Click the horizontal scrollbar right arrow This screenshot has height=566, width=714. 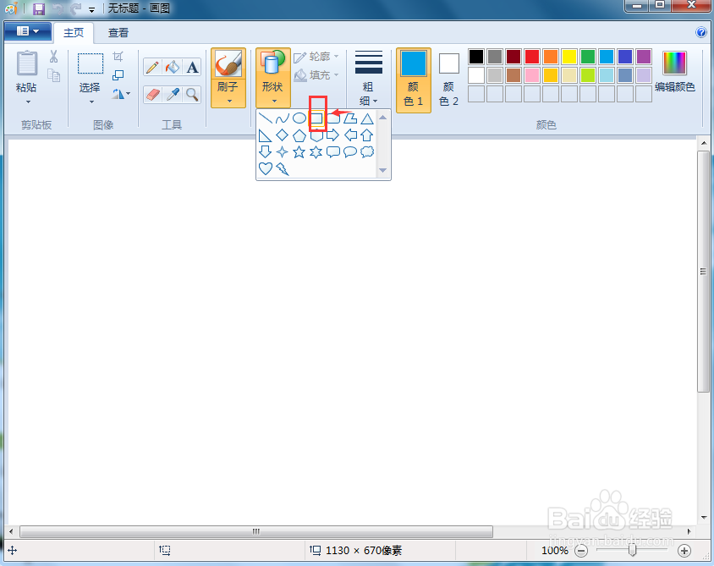click(x=689, y=531)
